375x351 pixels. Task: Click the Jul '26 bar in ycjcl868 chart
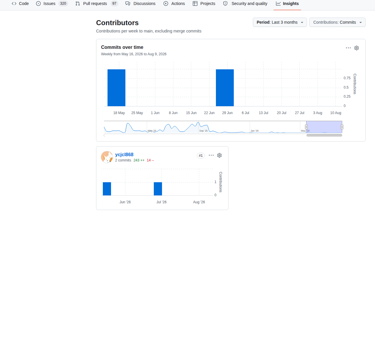[x=158, y=189]
